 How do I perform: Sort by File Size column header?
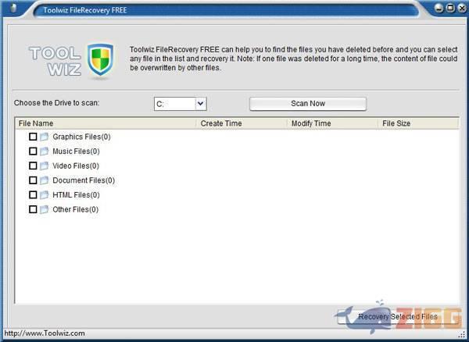coord(418,123)
